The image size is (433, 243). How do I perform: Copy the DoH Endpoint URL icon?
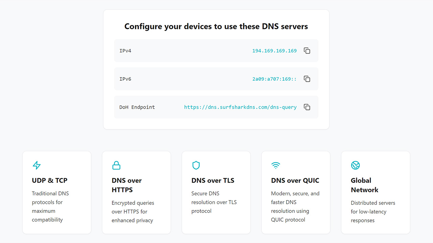(307, 107)
